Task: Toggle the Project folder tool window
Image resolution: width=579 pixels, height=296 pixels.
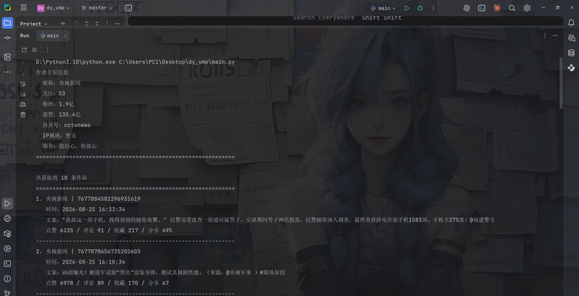Action: [7, 23]
